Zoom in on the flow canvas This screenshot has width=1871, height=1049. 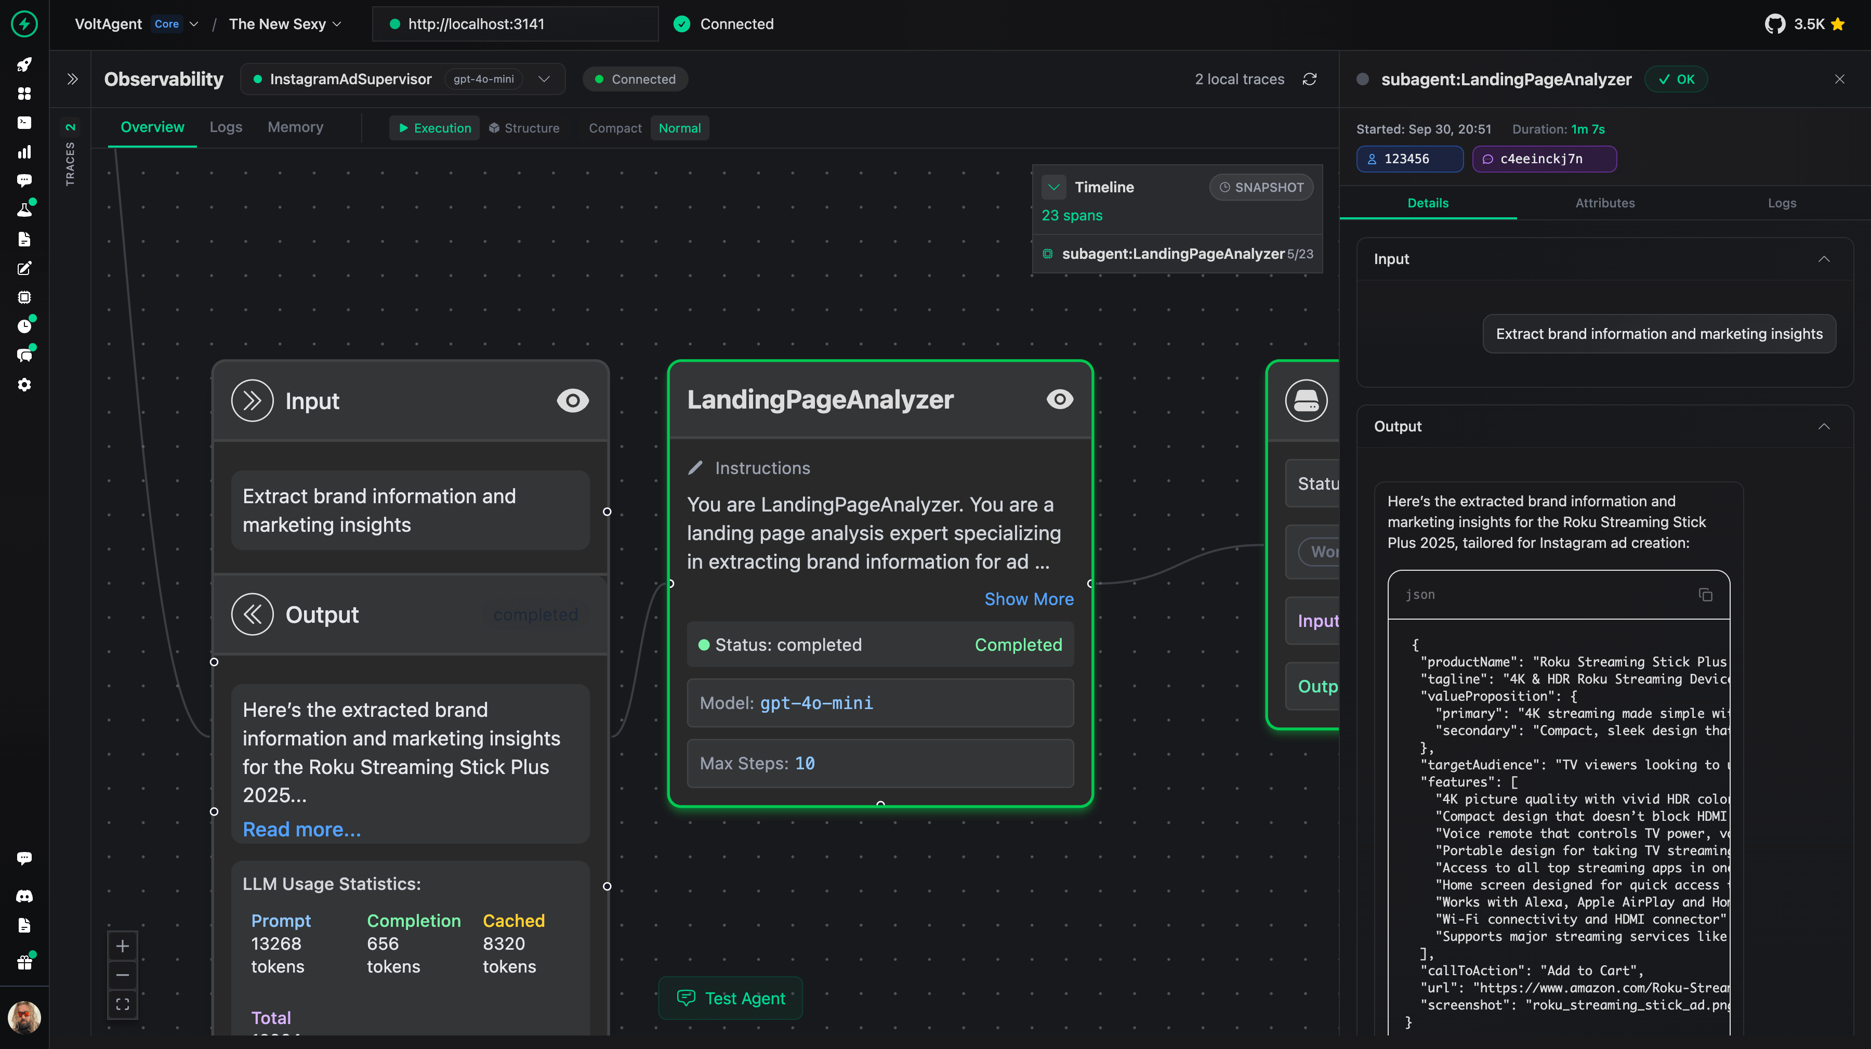click(x=123, y=946)
